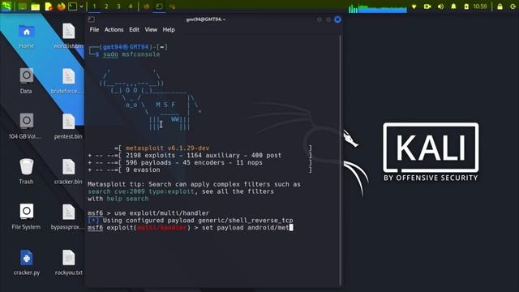
Task: Select the bruteforce desktop file
Action: 68,81
